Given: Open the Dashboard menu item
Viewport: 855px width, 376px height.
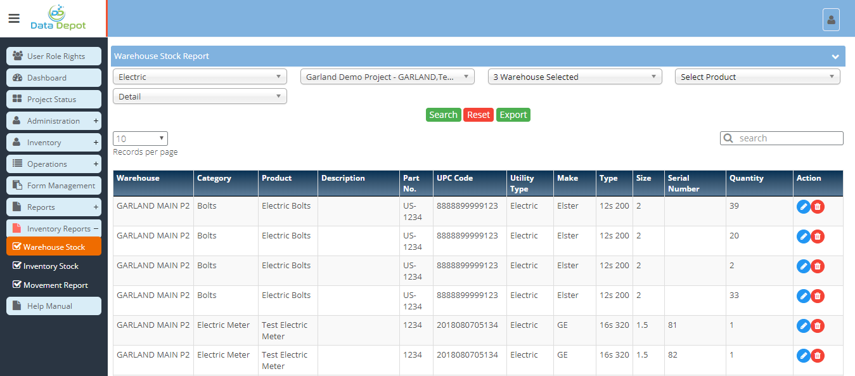Looking at the screenshot, I should point(54,78).
